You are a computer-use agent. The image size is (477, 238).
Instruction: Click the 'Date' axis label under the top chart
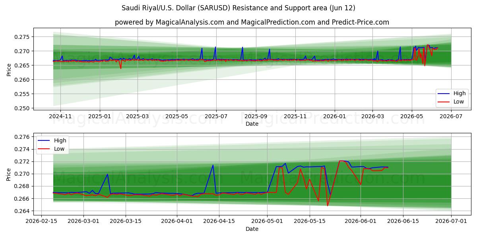pyautogui.click(x=252, y=124)
